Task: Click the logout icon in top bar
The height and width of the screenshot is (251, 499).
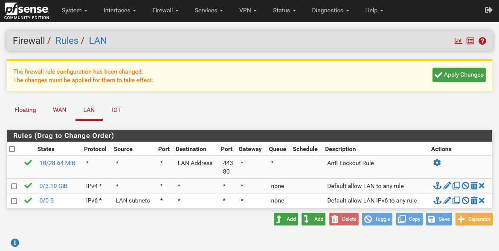Action: (x=488, y=10)
